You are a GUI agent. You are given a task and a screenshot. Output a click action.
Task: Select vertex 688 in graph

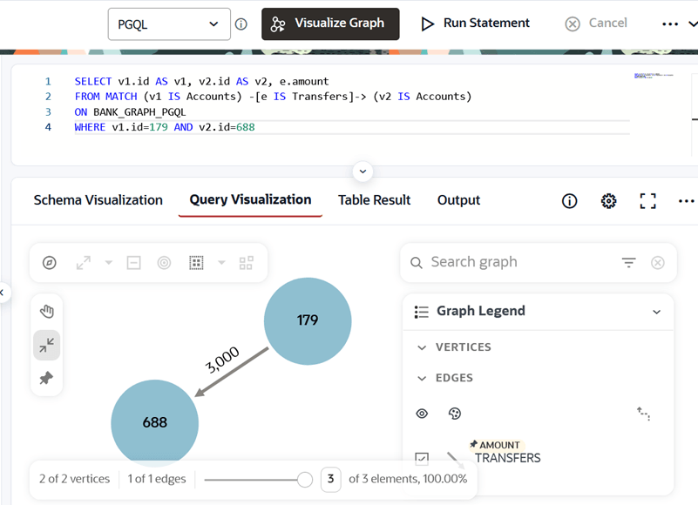154,422
